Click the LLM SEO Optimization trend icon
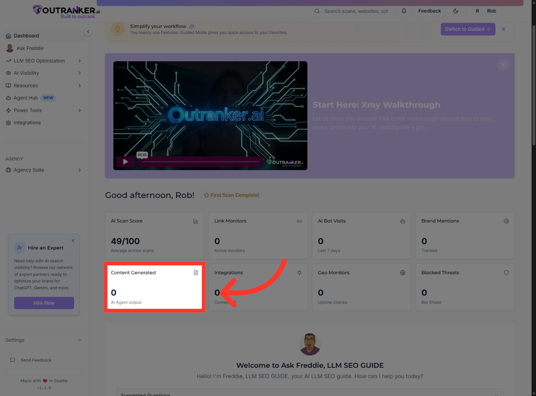 pos(8,61)
